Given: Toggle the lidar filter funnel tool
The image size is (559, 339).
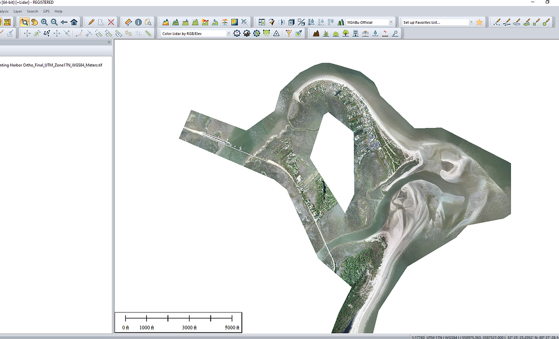Looking at the screenshot, I should [x=288, y=33].
